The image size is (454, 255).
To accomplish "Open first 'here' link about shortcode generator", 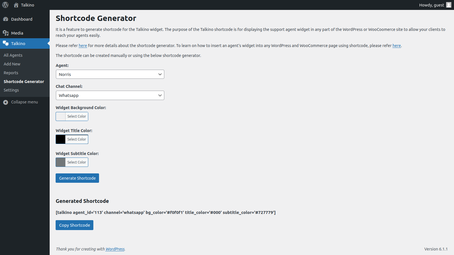I will click(83, 46).
